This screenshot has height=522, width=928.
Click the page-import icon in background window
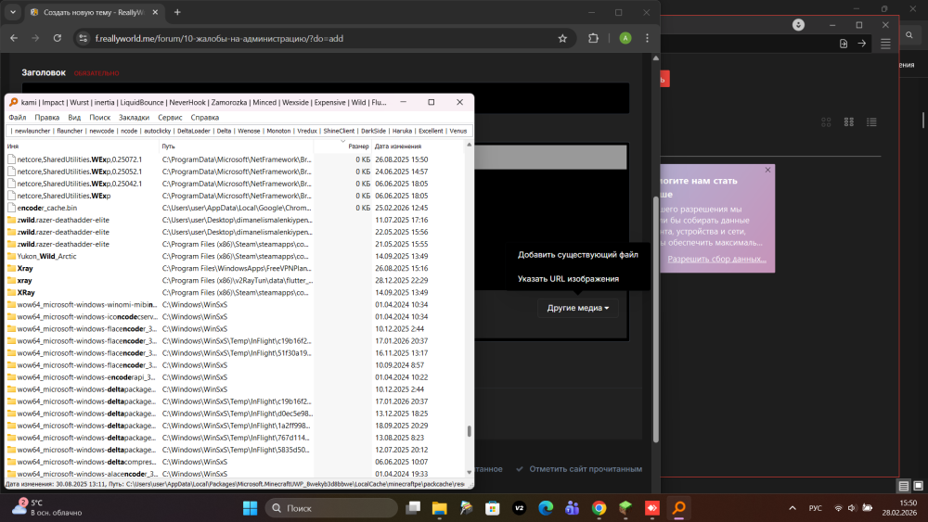844,44
